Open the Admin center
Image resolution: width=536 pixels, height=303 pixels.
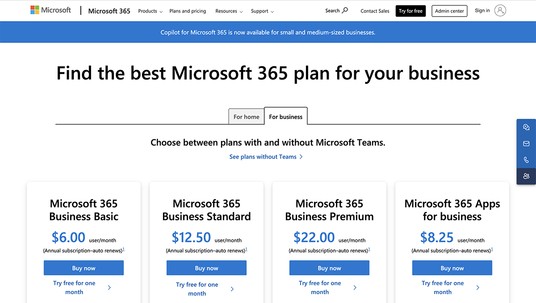[449, 11]
